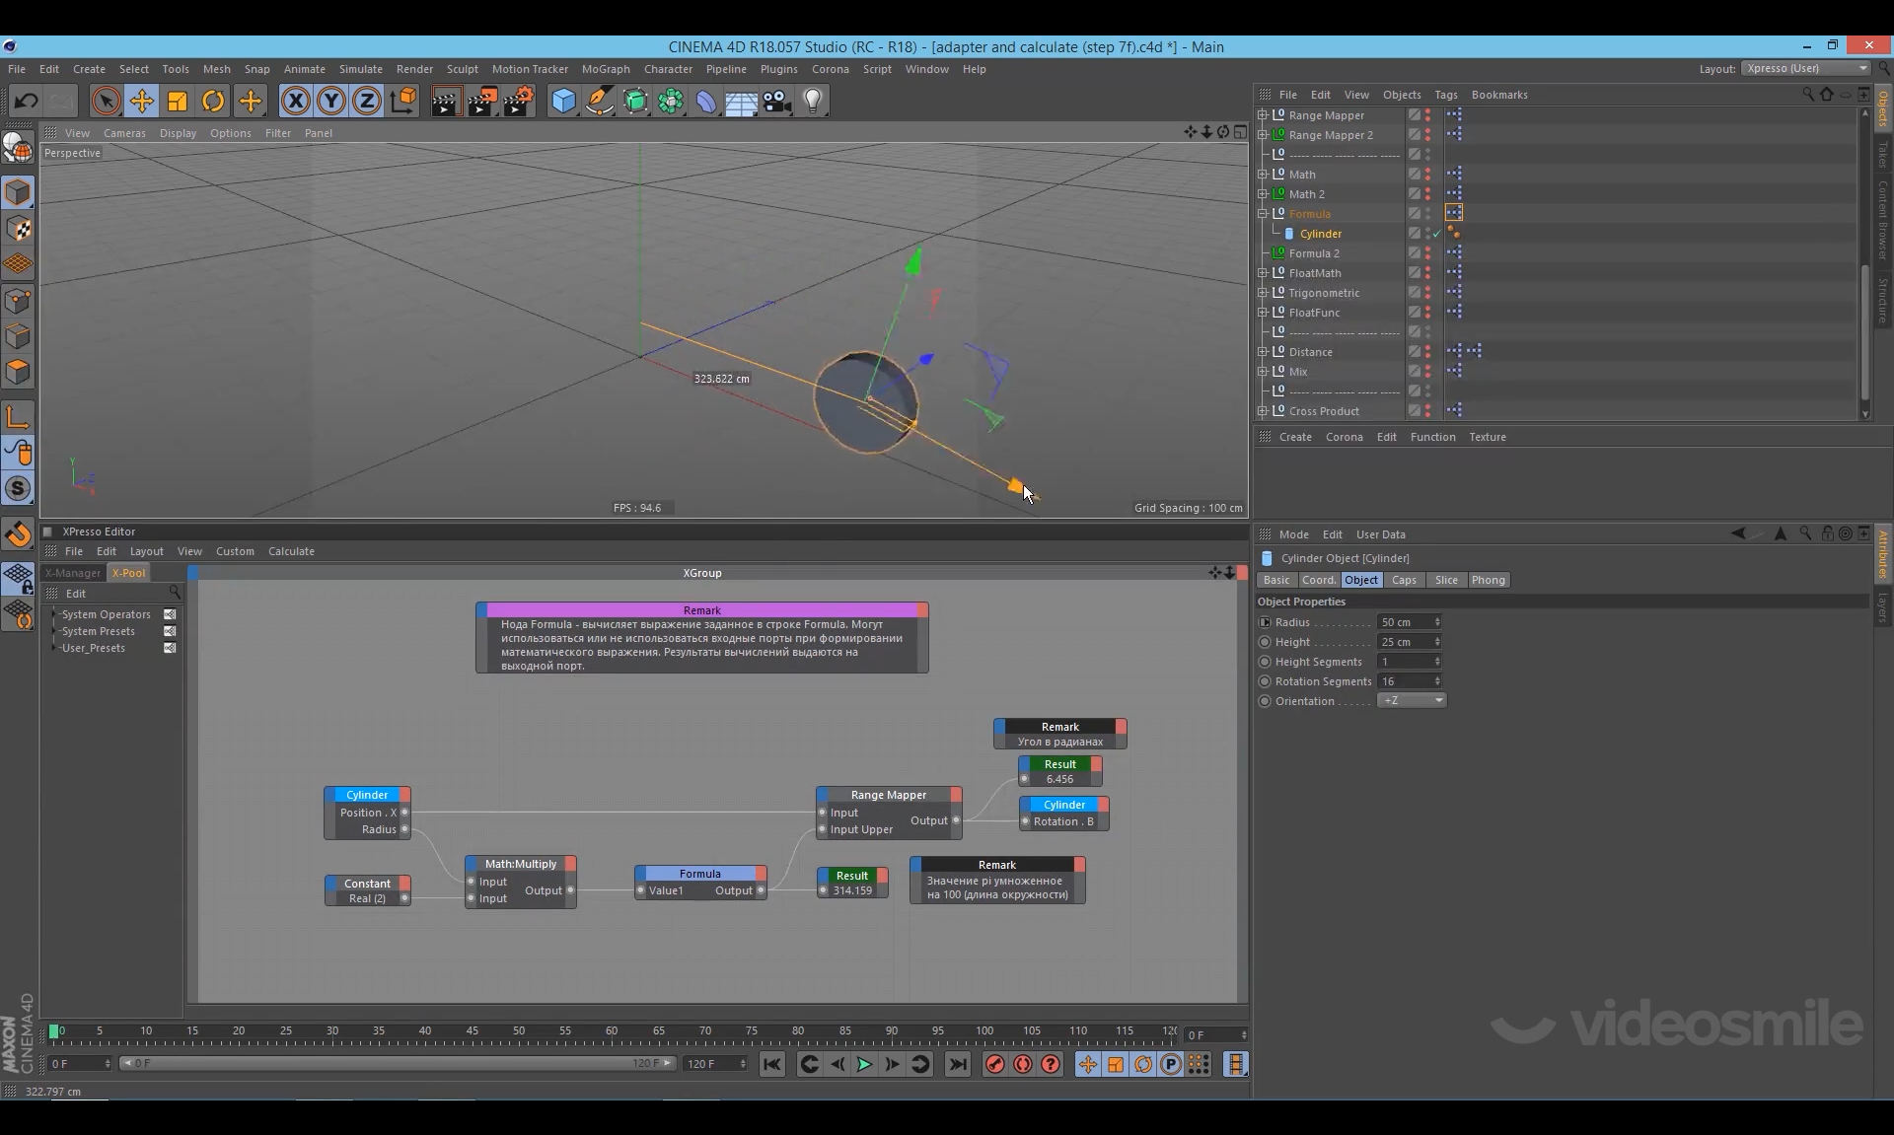This screenshot has width=1894, height=1135.
Task: Select the Rotate tool in the toolbar
Action: (x=213, y=101)
